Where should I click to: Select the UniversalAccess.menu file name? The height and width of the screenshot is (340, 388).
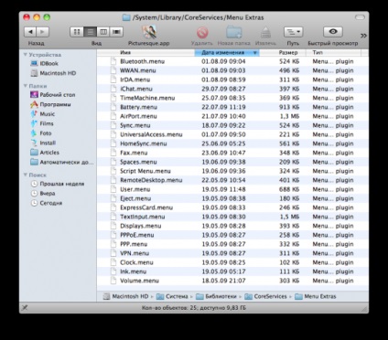pos(151,134)
